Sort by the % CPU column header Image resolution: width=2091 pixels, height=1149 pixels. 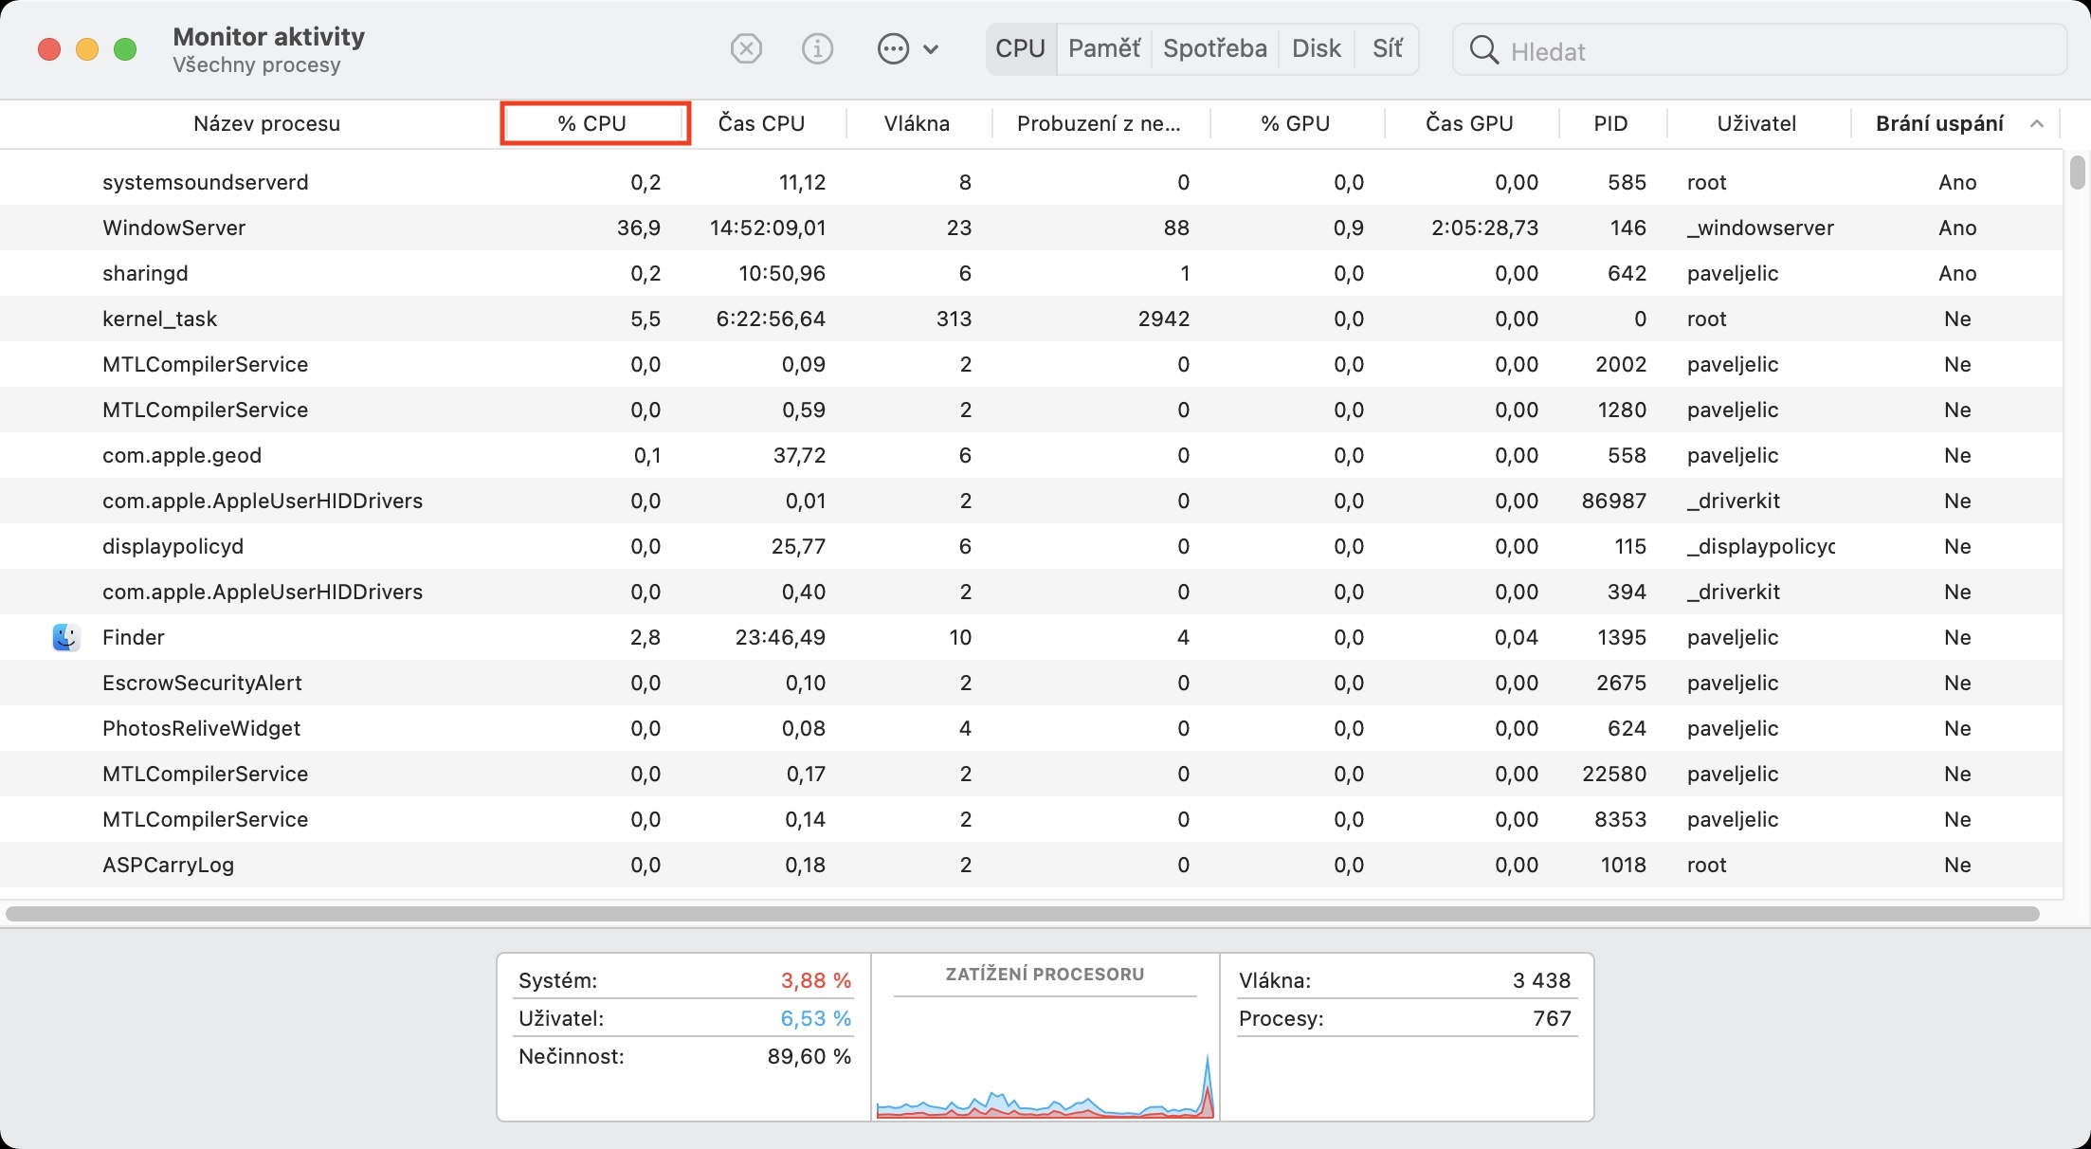(x=593, y=123)
